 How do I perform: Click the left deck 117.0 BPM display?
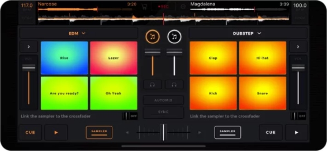[x=27, y=6]
